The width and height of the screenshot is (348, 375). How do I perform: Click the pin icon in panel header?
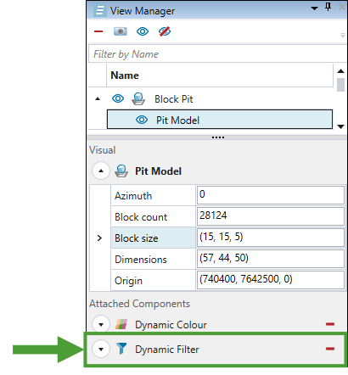(x=328, y=7)
